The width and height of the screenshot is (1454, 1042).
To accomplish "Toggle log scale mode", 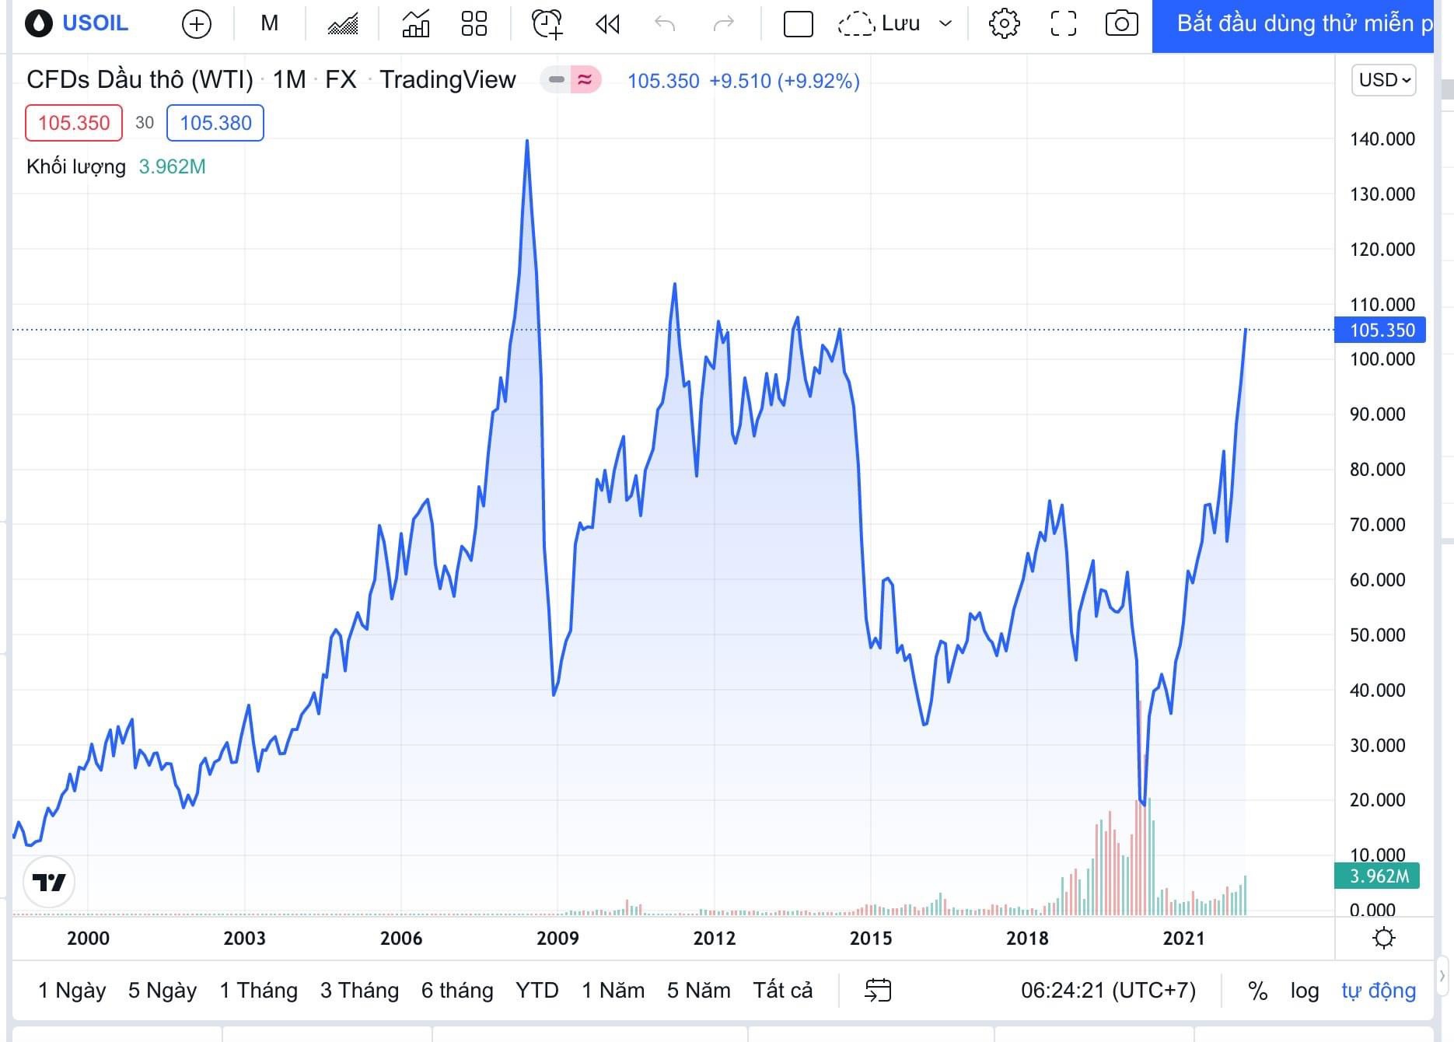I will [1305, 991].
